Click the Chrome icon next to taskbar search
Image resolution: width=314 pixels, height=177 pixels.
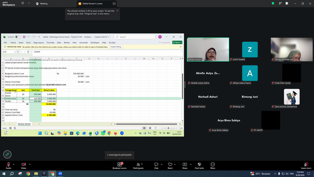(28, 174)
